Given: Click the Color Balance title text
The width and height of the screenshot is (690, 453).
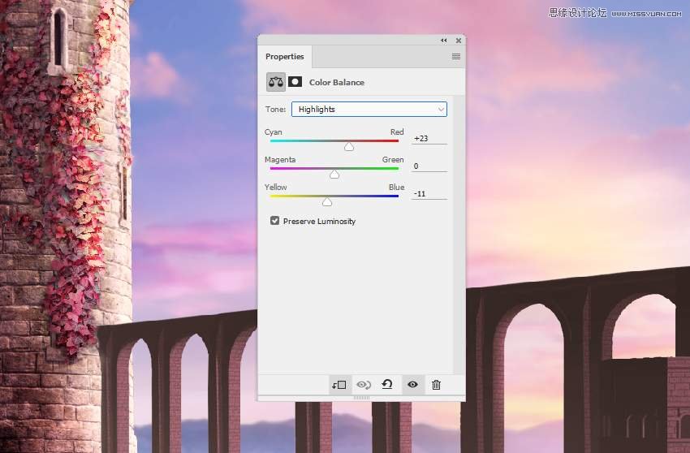Looking at the screenshot, I should [337, 82].
